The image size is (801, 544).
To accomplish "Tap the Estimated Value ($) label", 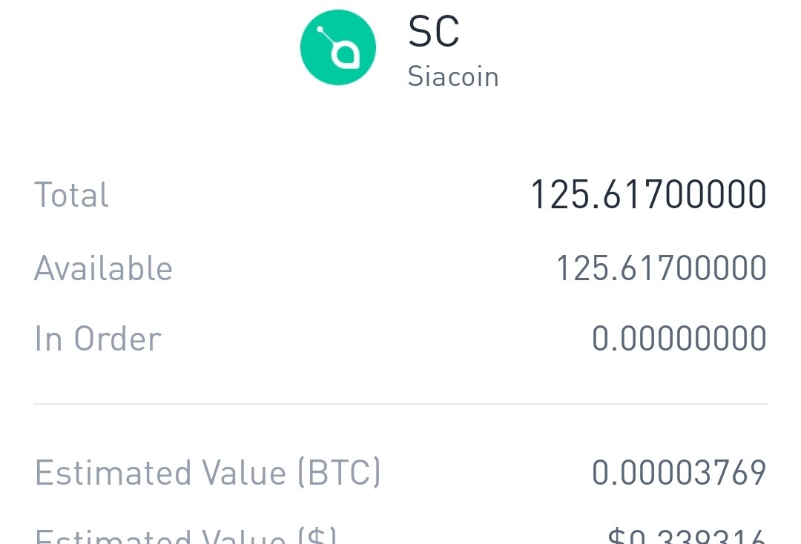I will [x=186, y=535].
